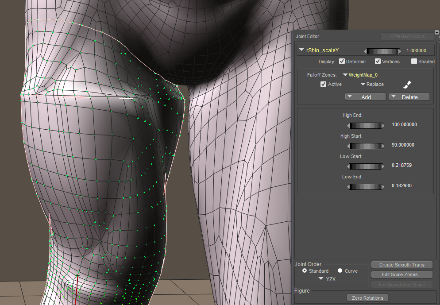Screen dimensions: 440x305
Task: Click the Zero Rotations button
Action: pos(367,298)
